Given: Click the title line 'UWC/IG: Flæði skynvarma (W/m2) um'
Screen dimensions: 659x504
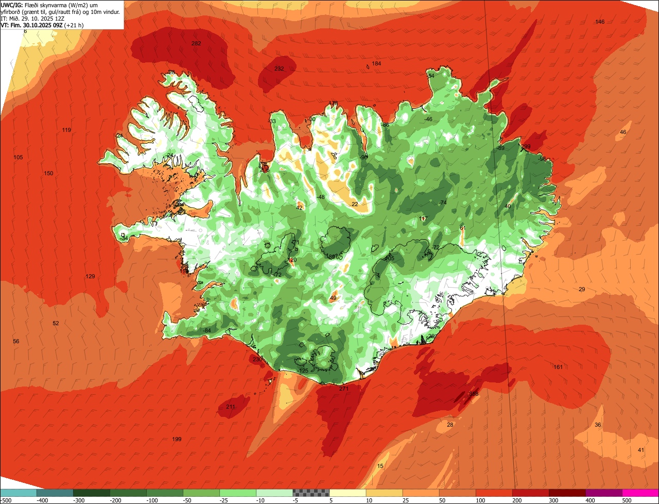Looking at the screenshot, I should [x=49, y=5].
